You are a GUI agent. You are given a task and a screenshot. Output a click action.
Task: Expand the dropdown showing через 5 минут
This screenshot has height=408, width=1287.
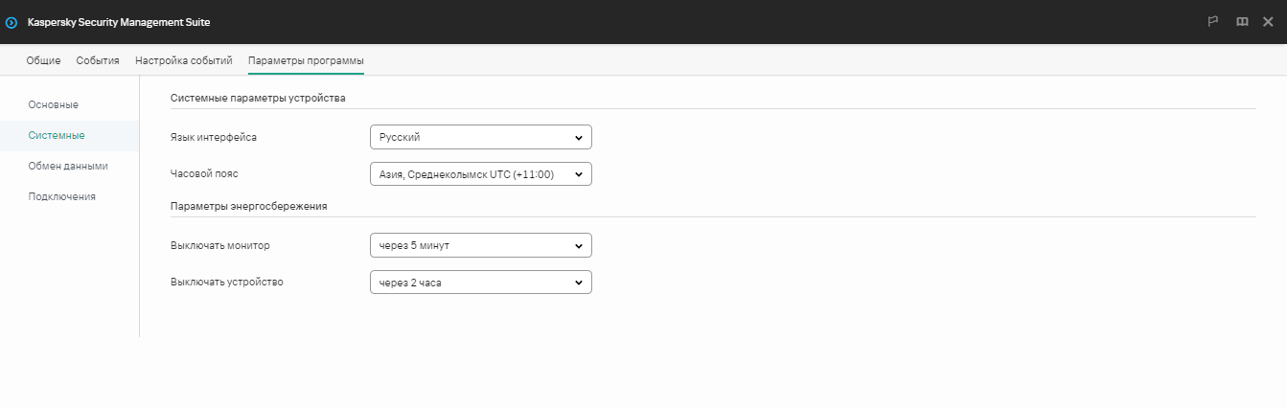(480, 245)
